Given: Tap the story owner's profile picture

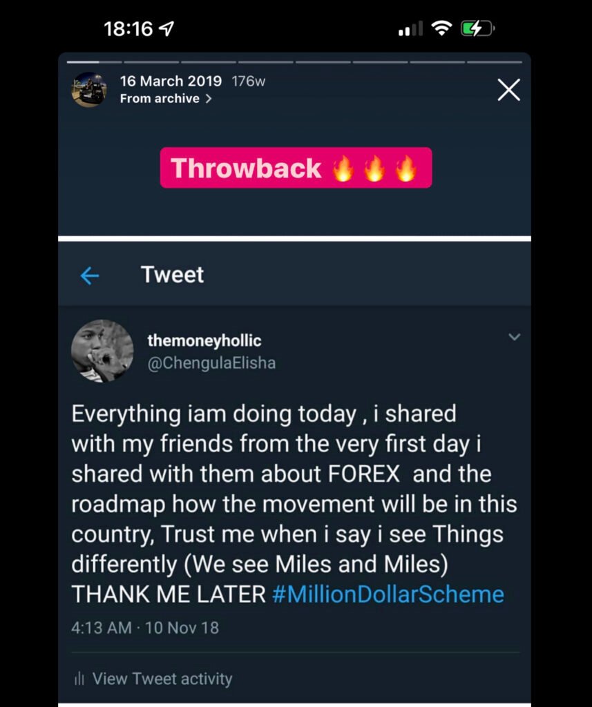Looking at the screenshot, I should (89, 89).
